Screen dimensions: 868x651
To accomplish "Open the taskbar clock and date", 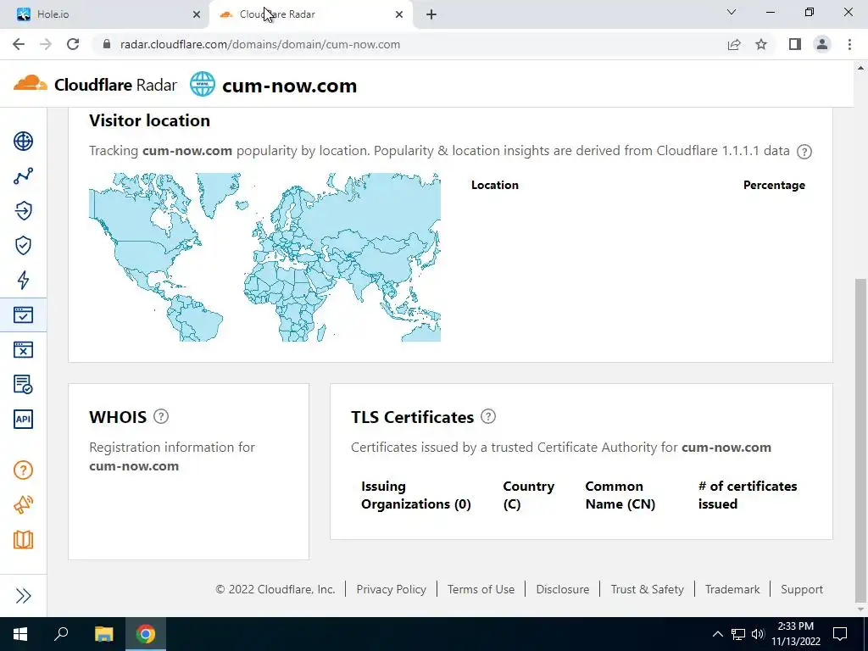I will [x=795, y=634].
